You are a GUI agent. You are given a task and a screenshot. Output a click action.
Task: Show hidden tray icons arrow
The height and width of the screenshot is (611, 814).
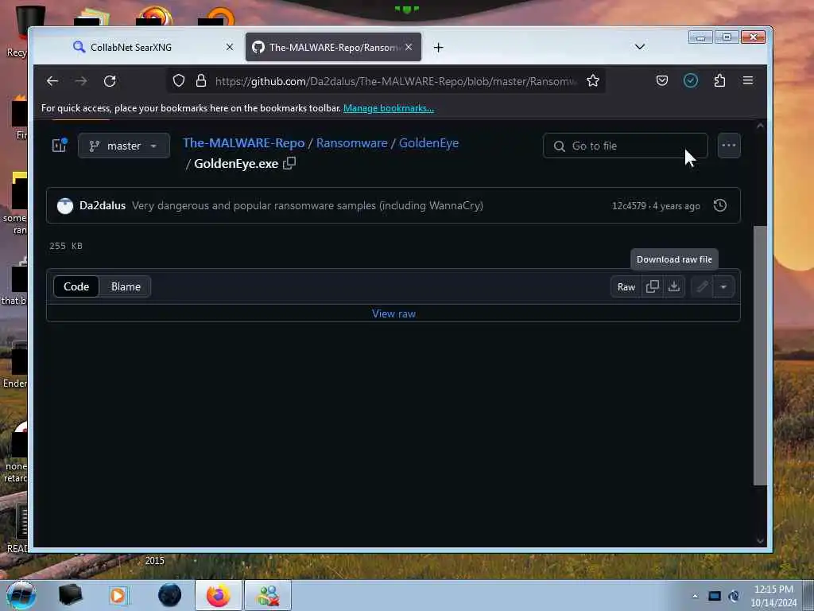tap(695, 597)
